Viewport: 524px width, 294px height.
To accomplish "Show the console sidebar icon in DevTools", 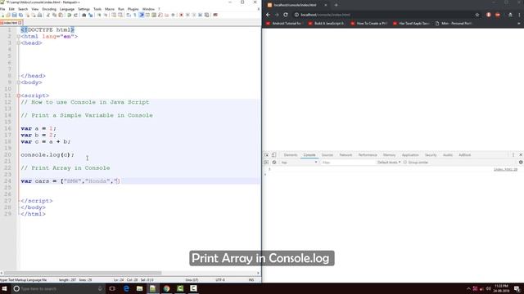I will (266, 163).
